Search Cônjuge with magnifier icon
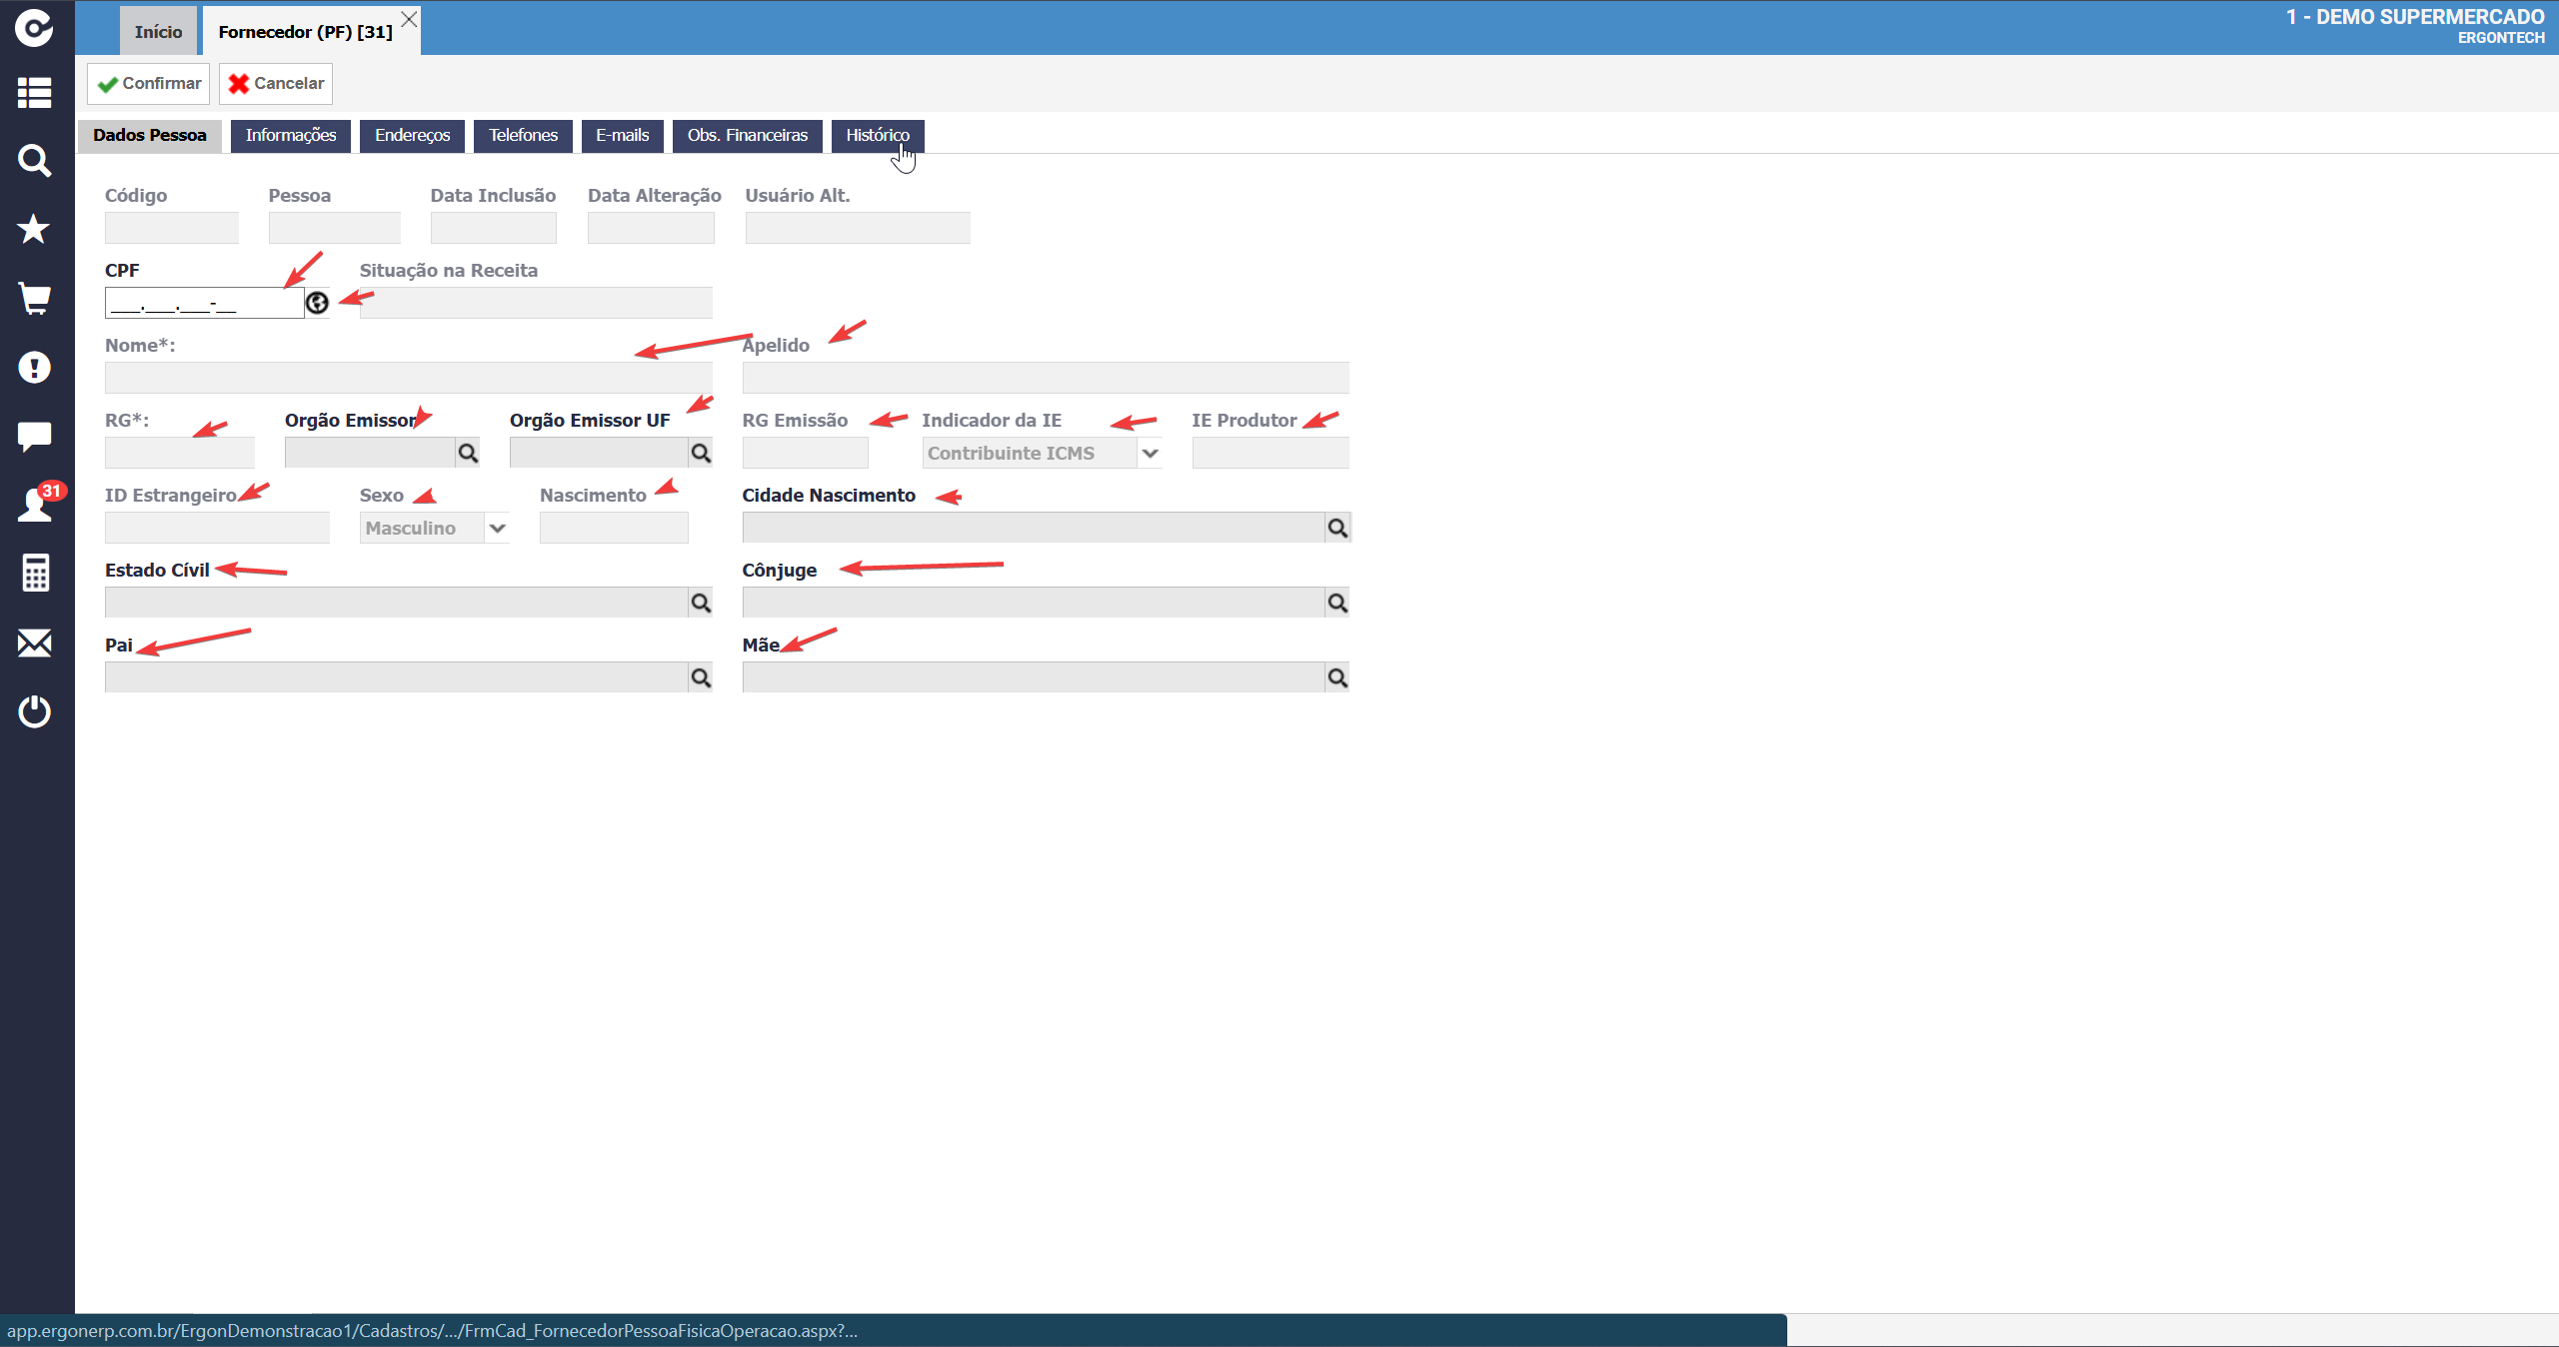Screen dimensions: 2559x1347 [1337, 603]
